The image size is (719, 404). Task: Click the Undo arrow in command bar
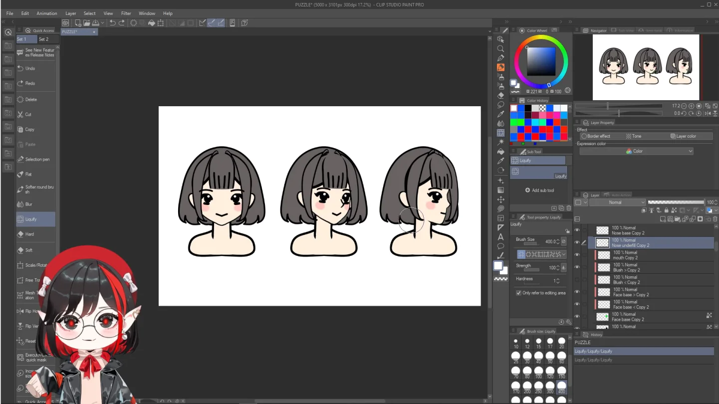[x=113, y=23]
